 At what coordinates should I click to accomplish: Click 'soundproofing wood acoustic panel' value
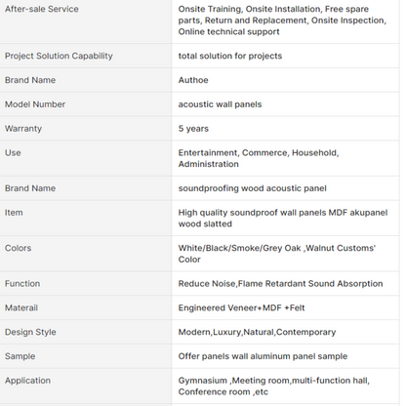point(252,188)
